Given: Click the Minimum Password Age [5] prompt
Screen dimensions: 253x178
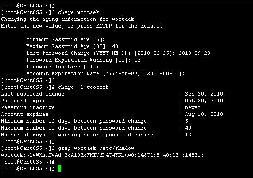Looking at the screenshot, I should (65, 40).
